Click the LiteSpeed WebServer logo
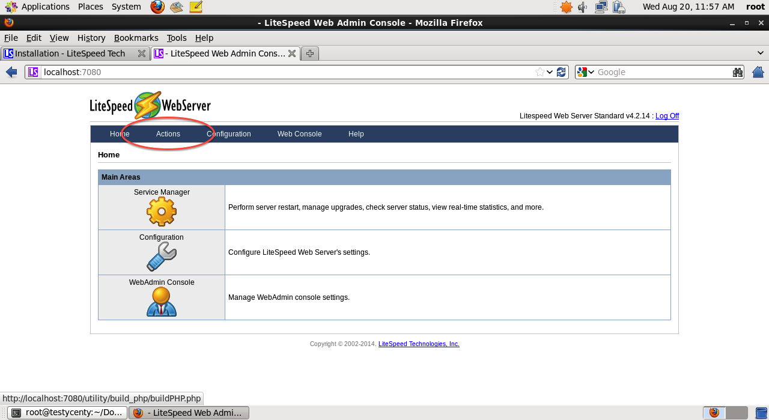 (x=150, y=105)
